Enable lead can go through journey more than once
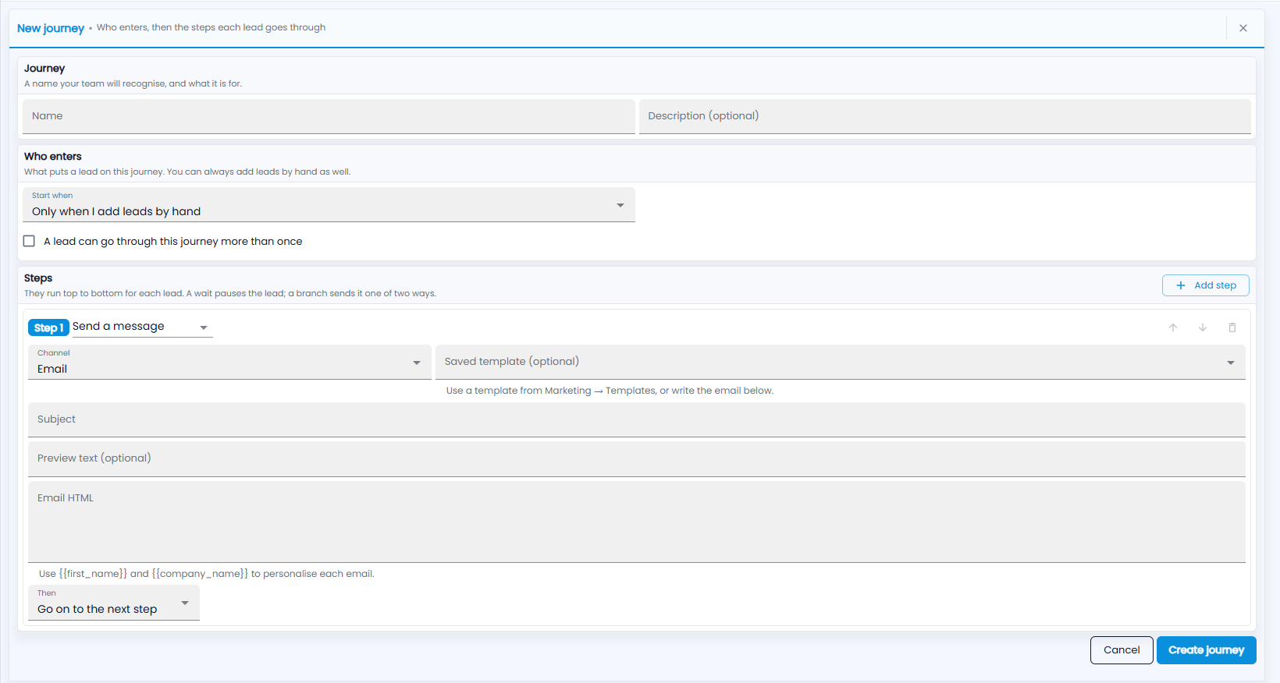The width and height of the screenshot is (1280, 683). 29,241
